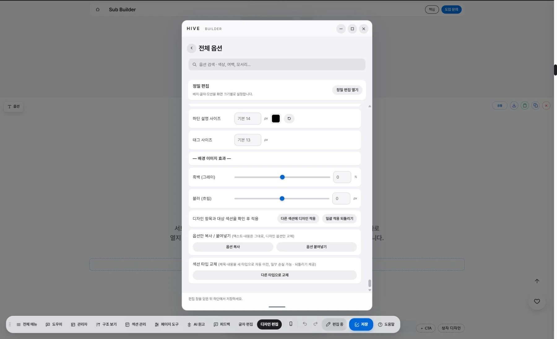This screenshot has width=557, height=339.
Task: Click 일괄 적용 되돌리기 button
Action: [339, 219]
